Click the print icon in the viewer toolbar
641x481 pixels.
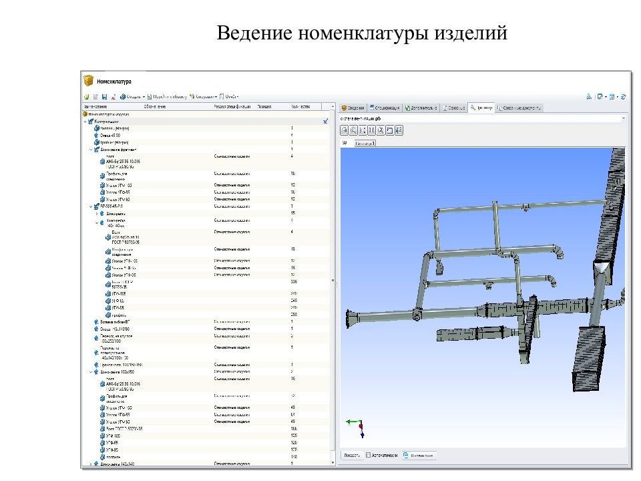[x=345, y=130]
